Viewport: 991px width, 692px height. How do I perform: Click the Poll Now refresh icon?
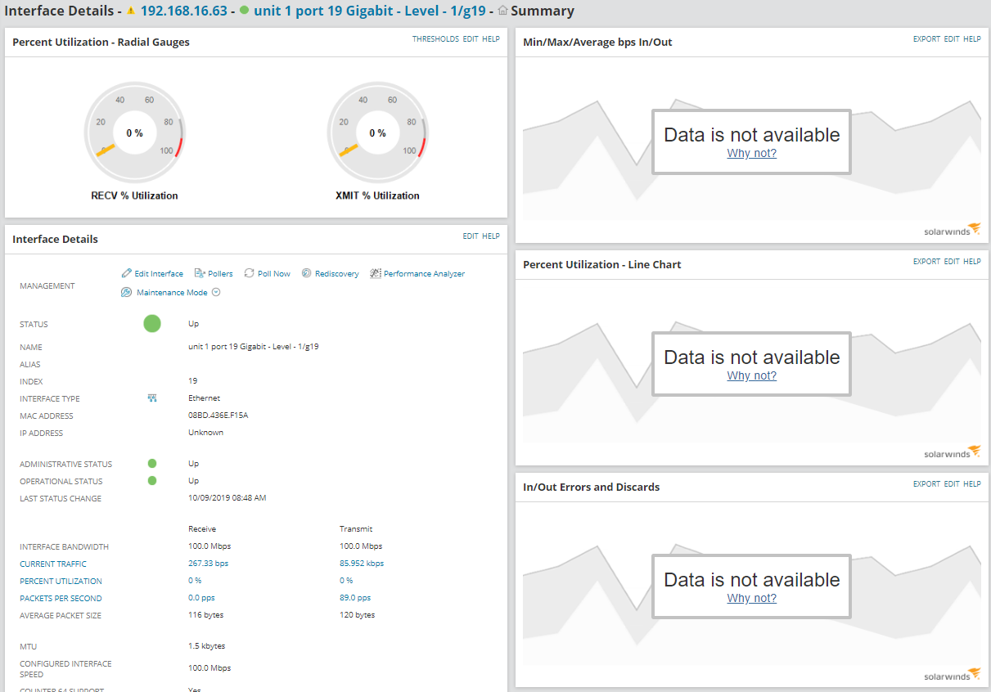tap(250, 273)
